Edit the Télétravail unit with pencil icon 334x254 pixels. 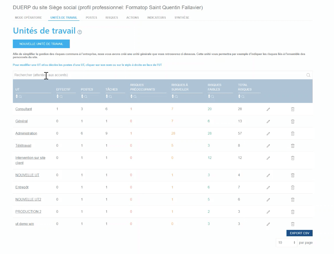(268, 146)
